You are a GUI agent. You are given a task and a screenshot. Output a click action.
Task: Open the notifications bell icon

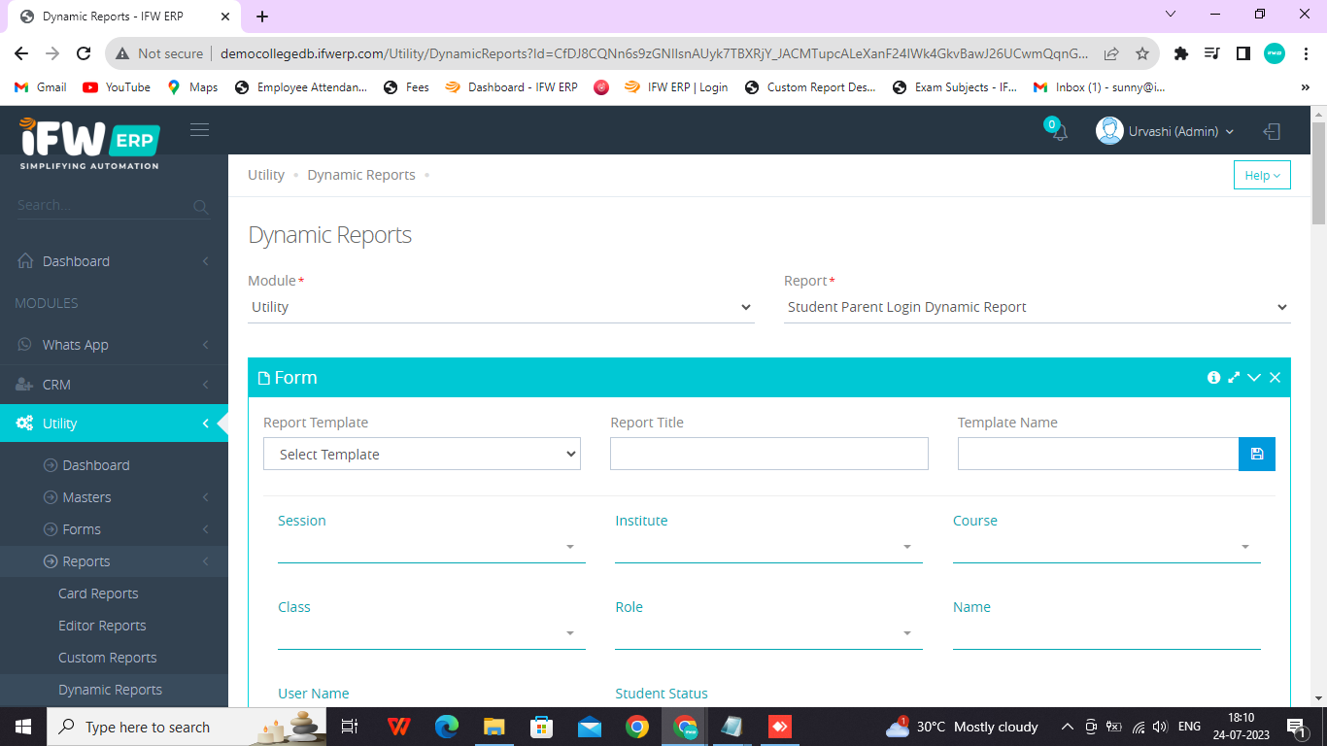1059,132
